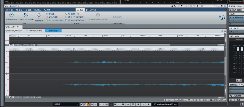244x107 pixels.
Task: Expand the エフェクト section header
Action: 236,14
